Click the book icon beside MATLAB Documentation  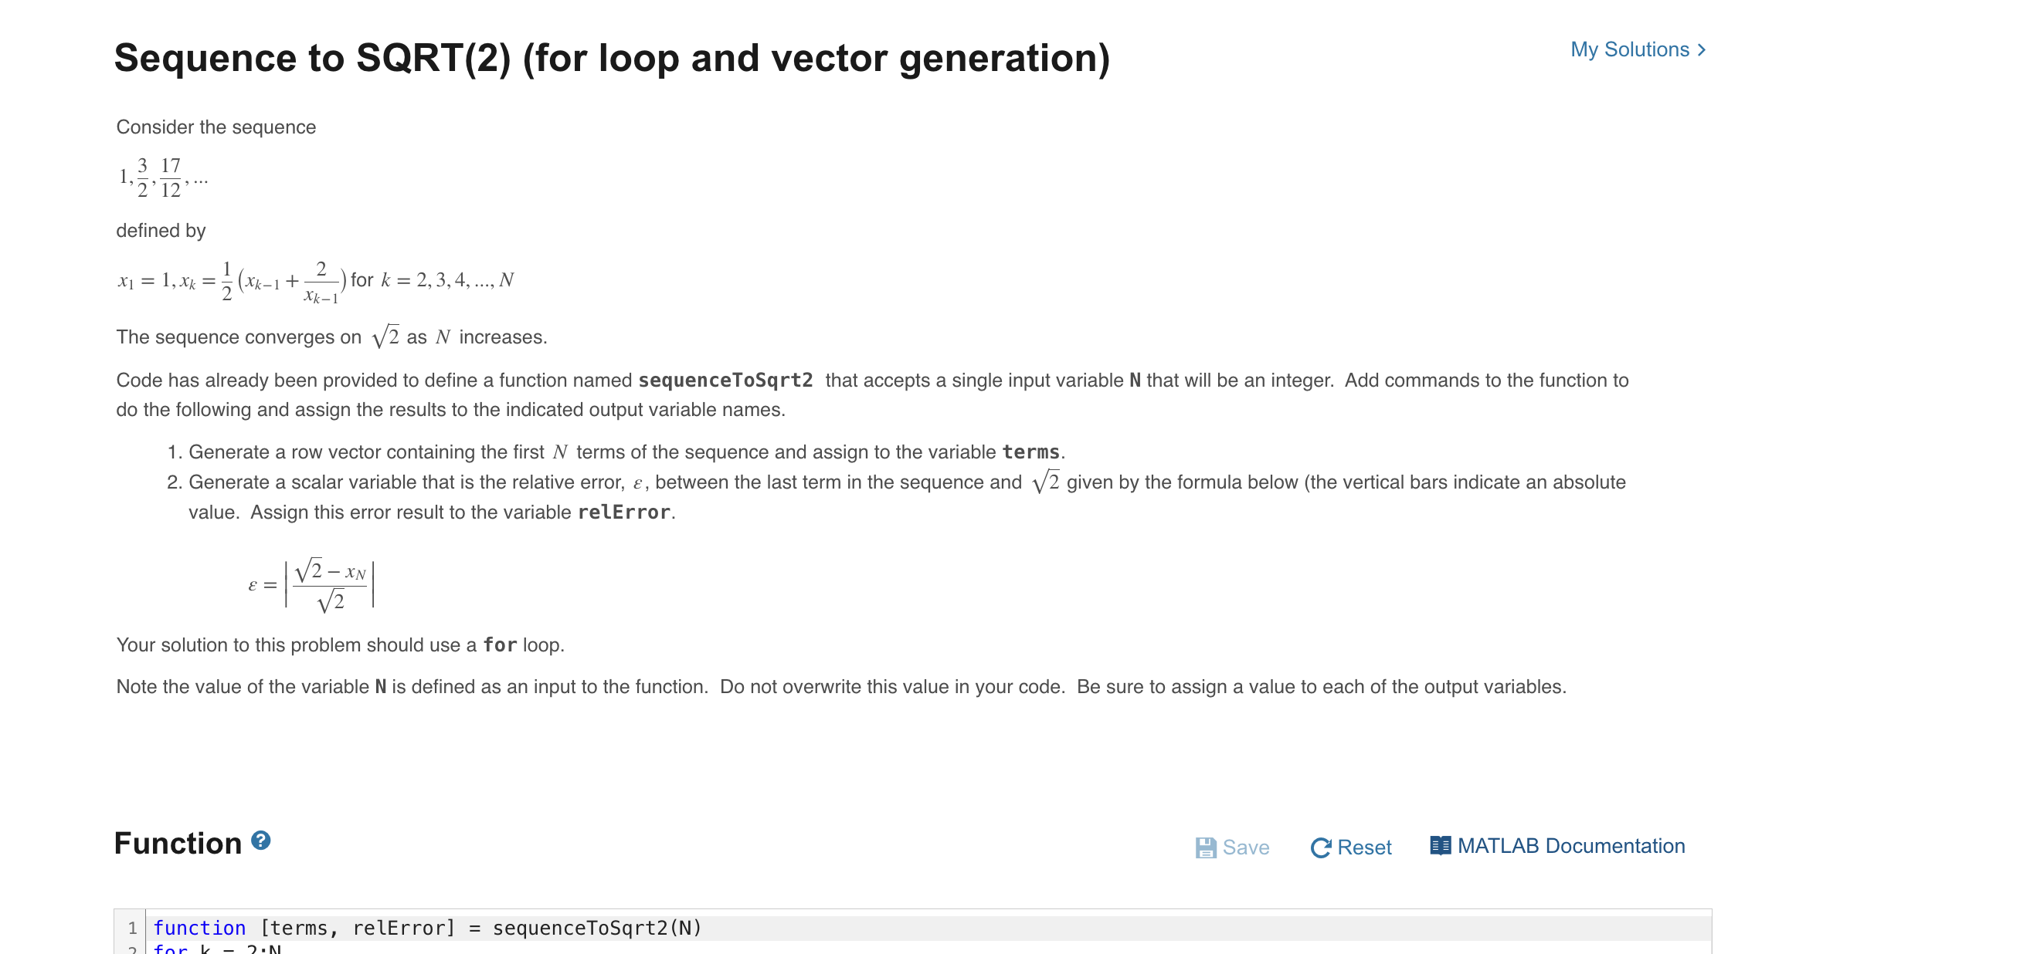(1441, 844)
